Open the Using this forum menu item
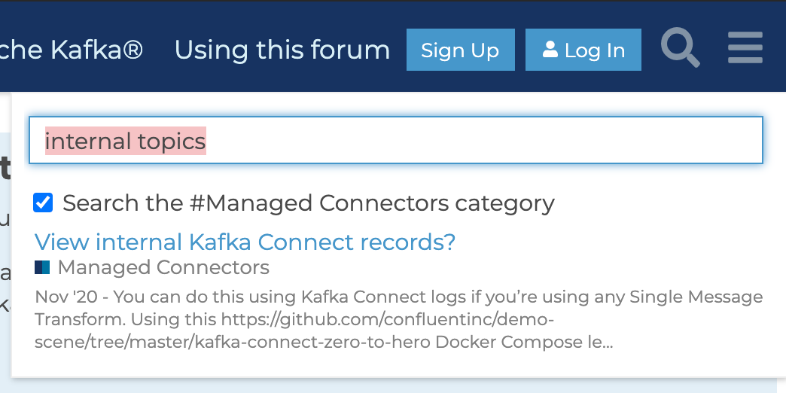 282,50
